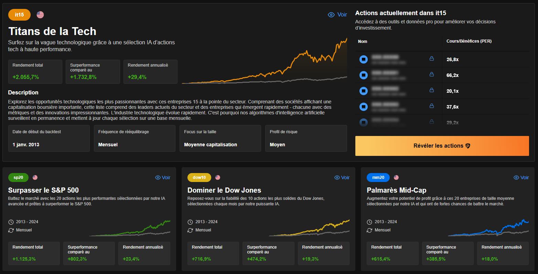The image size is (538, 274).
Task: Click the US flag beside it15 badge
Action: click(x=40, y=15)
